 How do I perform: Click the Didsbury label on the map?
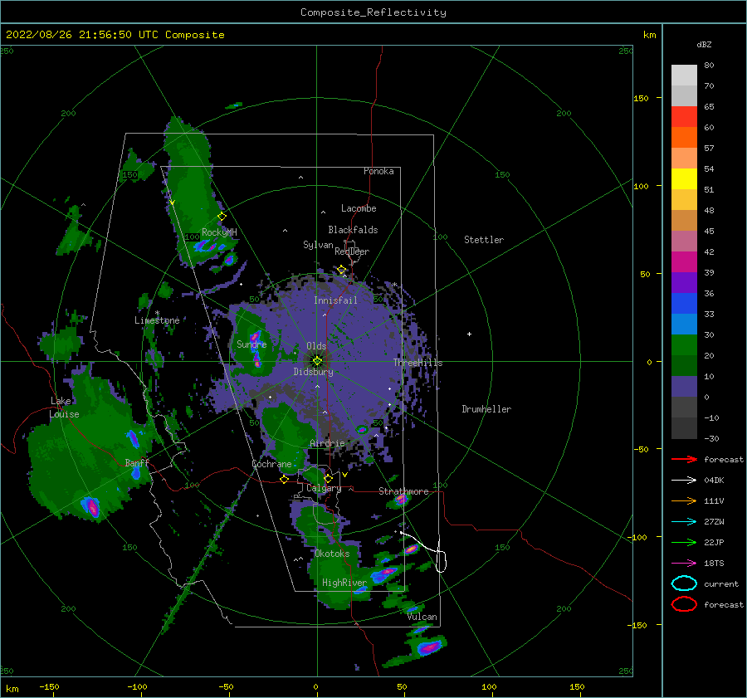tap(313, 372)
